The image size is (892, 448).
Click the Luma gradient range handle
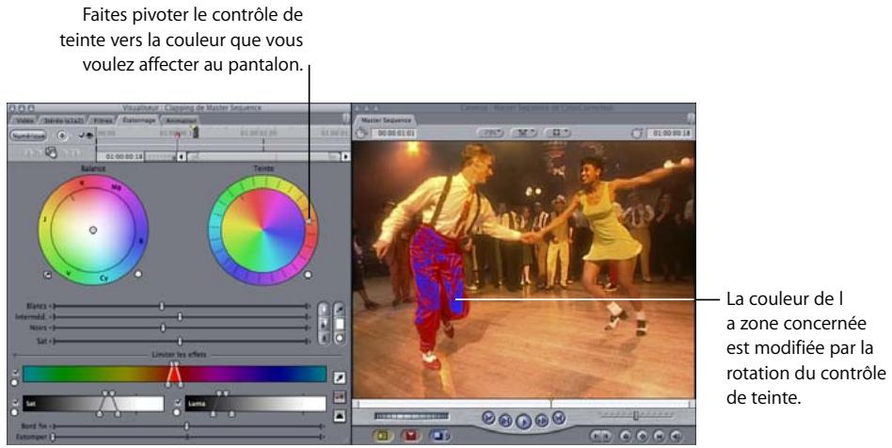222,404
